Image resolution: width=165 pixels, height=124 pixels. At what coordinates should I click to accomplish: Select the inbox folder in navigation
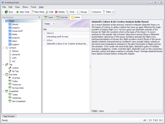point(15,41)
